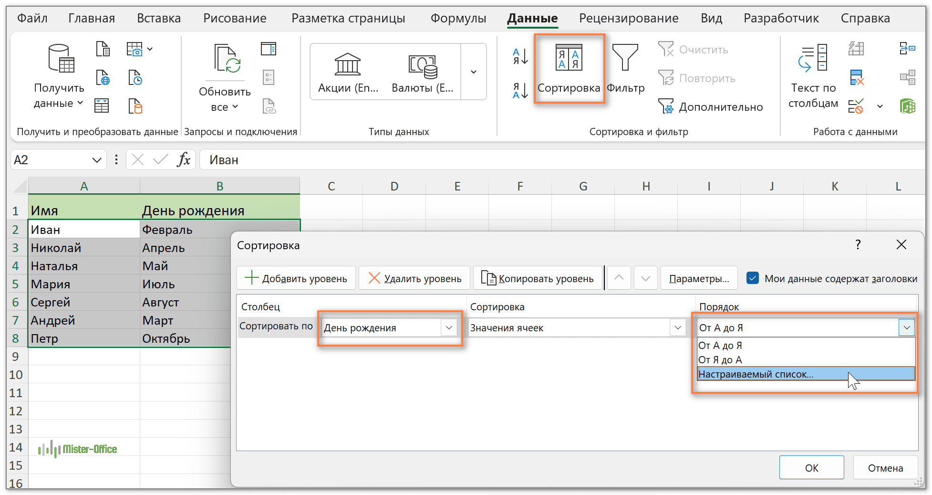
Task: Click Копировать уровень button
Action: [538, 278]
